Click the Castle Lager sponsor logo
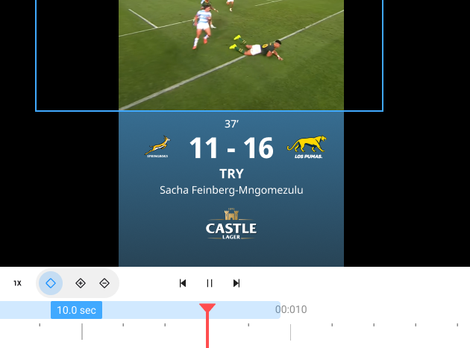This screenshot has width=470, height=348. click(x=231, y=224)
